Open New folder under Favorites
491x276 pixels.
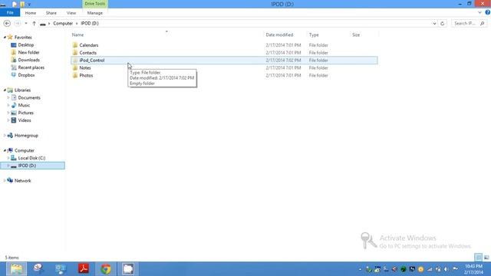point(28,52)
